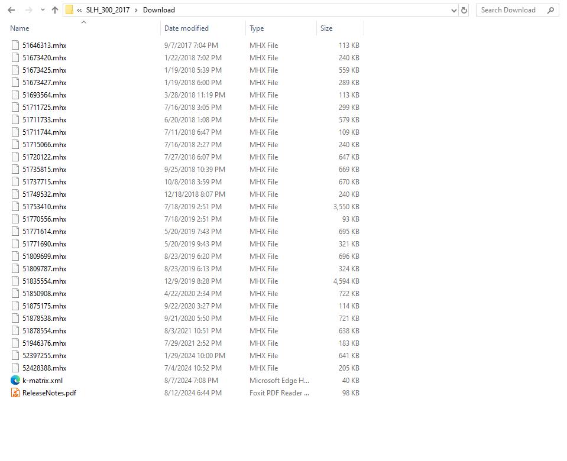Click date 8/12/2024 6:44 PM
The image size is (567, 461).
pos(193,392)
